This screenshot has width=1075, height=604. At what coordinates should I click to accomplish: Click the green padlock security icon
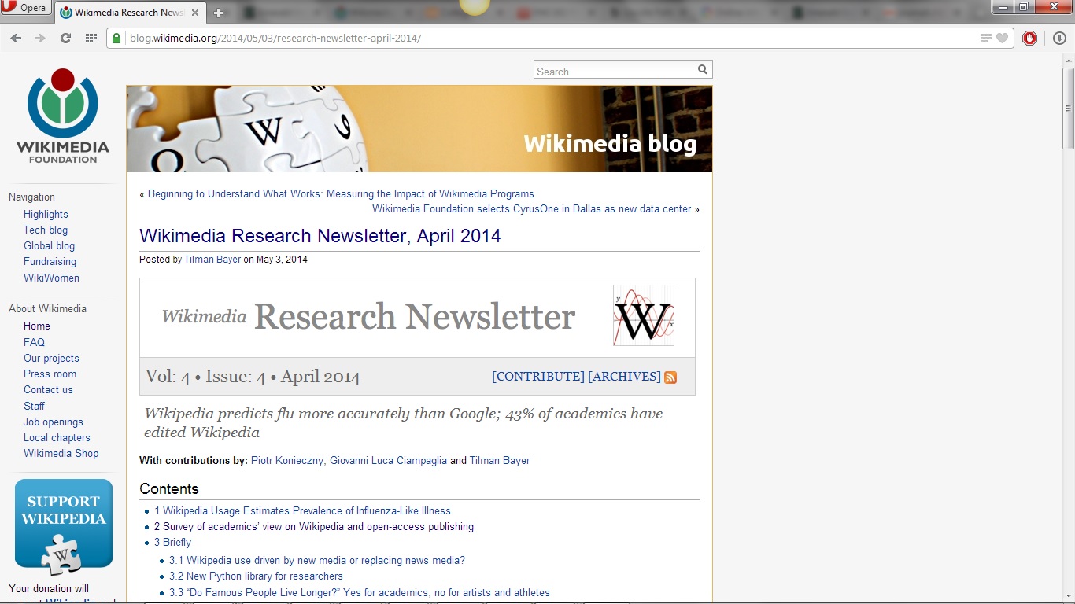click(x=116, y=38)
